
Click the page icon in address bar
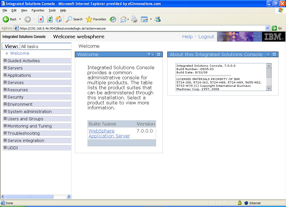(16, 28)
